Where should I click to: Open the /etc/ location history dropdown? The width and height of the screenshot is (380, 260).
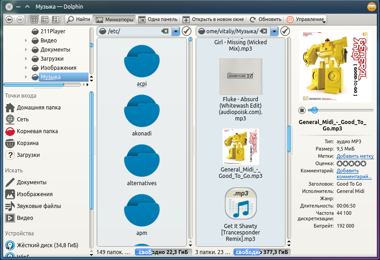point(176,31)
